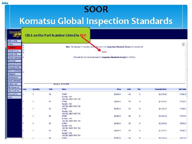Click the Quantity column header
This screenshot has height=144, width=192.
[x=36, y=89]
